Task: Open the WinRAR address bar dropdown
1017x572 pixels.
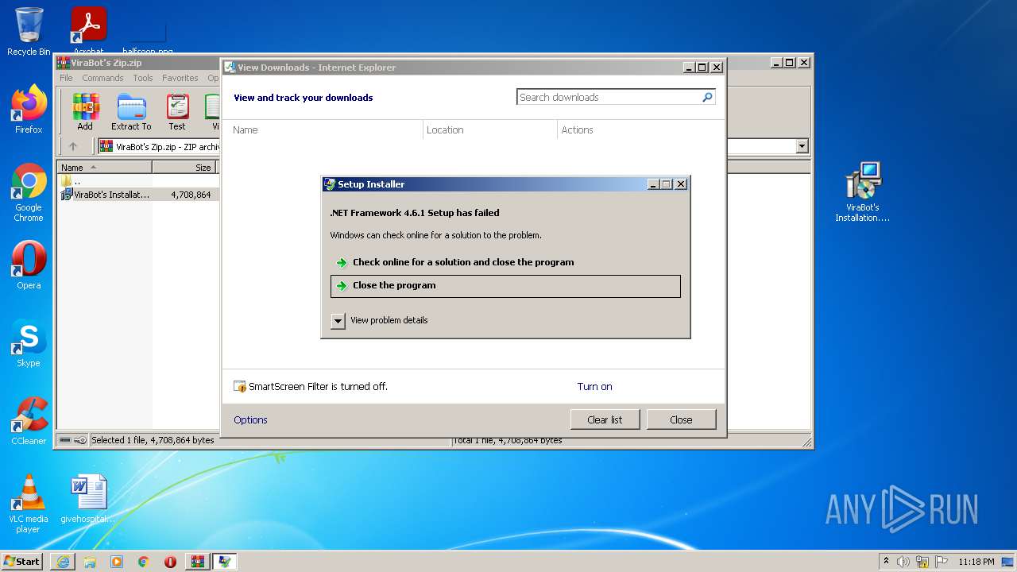Action: pos(802,146)
